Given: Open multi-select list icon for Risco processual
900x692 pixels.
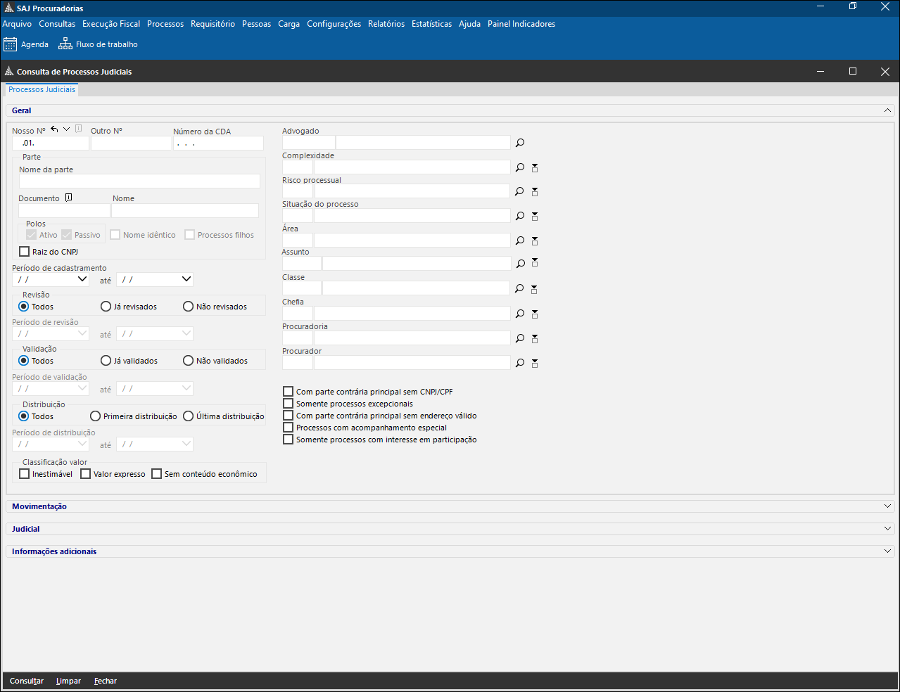Looking at the screenshot, I should pos(535,191).
